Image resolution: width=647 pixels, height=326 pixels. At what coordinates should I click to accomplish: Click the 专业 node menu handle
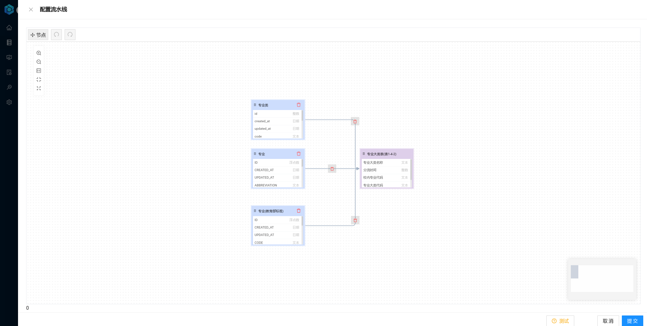click(255, 154)
